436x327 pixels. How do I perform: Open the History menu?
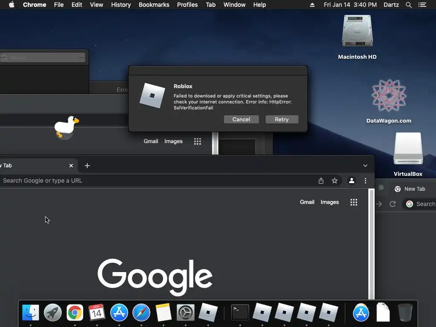[121, 5]
